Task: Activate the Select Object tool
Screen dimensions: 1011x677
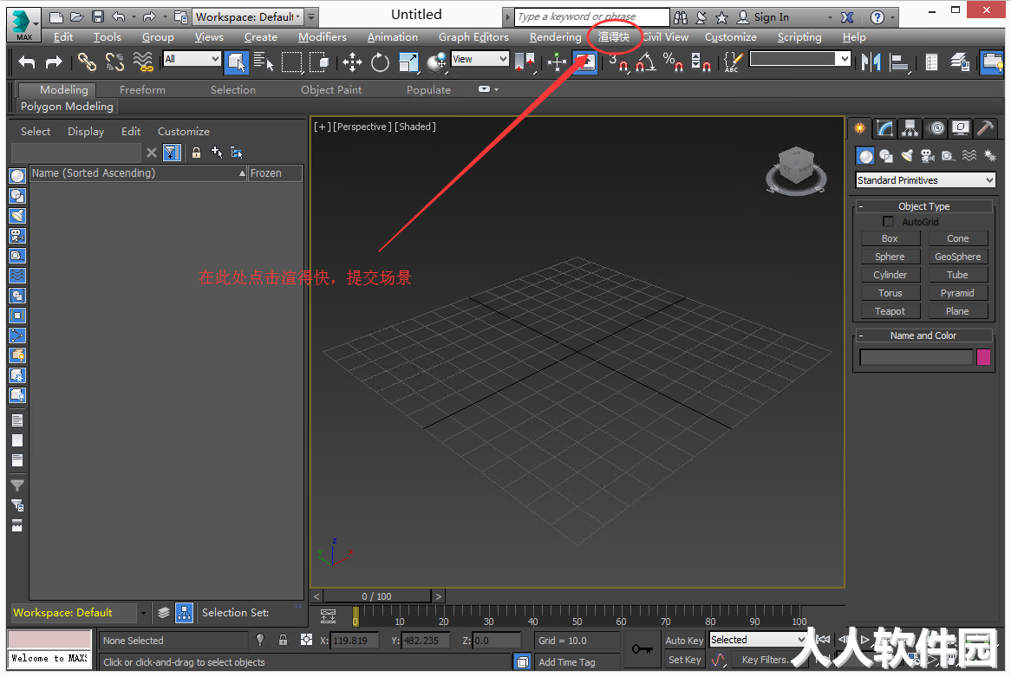Action: click(236, 62)
